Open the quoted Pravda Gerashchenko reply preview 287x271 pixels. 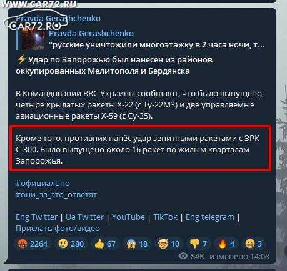[141, 39]
